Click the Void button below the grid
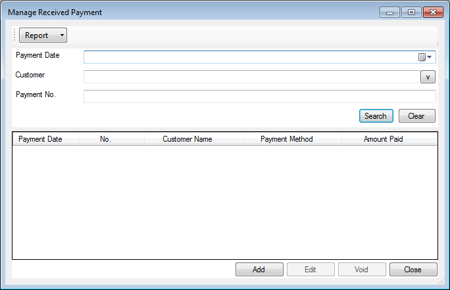Viewport: 450px width, 290px height. (362, 270)
